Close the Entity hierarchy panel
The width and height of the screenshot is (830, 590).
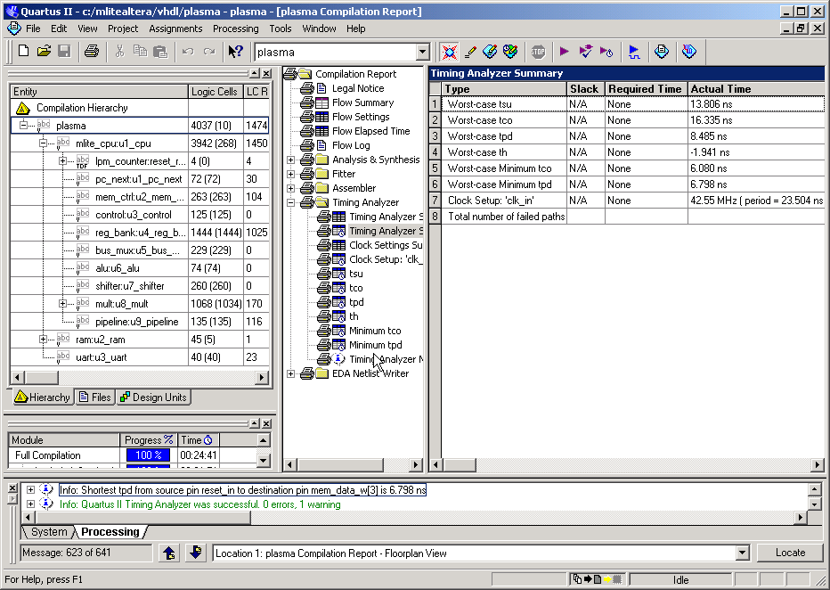pyautogui.click(x=266, y=73)
